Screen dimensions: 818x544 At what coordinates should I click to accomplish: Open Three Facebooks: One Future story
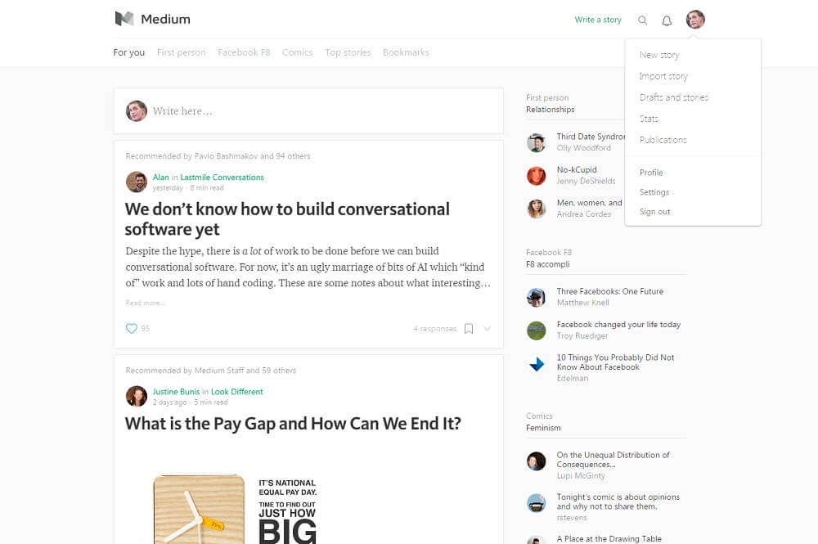click(610, 291)
